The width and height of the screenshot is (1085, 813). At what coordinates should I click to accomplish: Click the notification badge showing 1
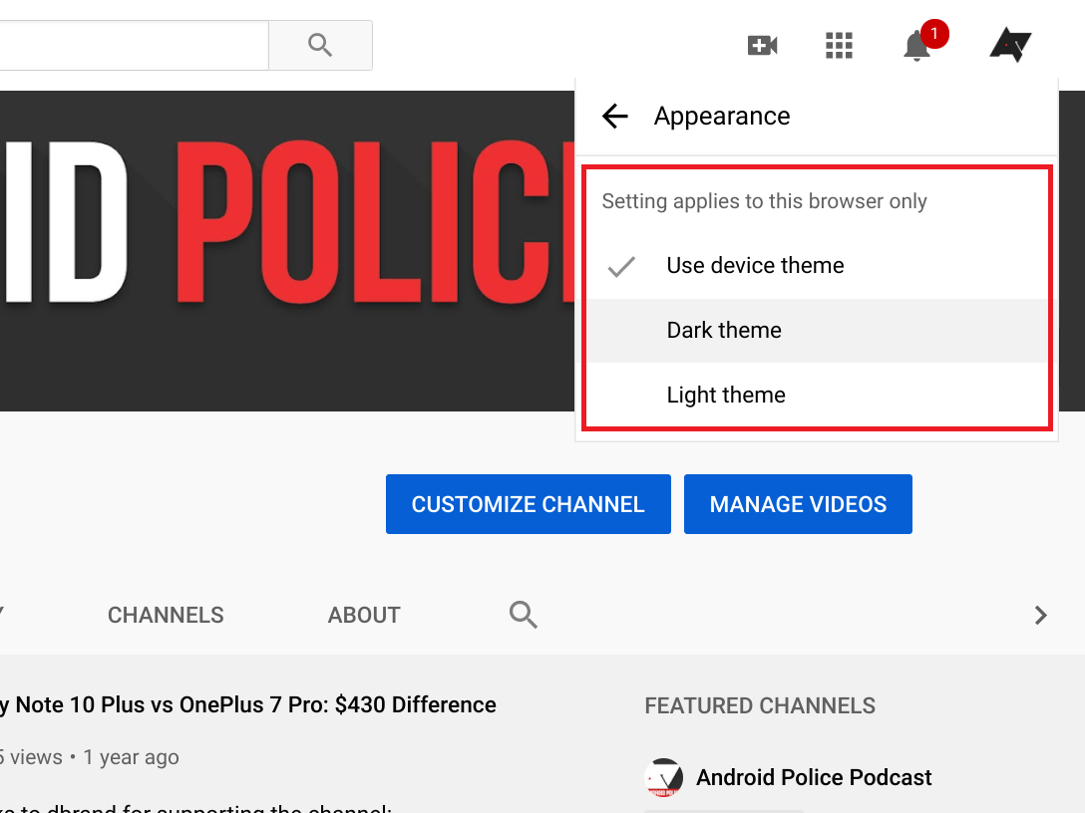(932, 33)
